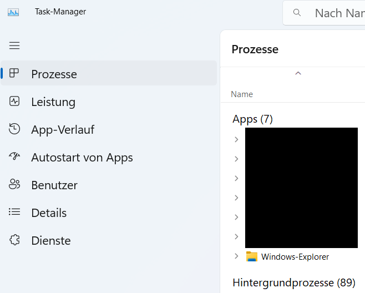This screenshot has height=293, width=365.
Task: Click the Autostart von Apps icon
Action: click(x=14, y=157)
